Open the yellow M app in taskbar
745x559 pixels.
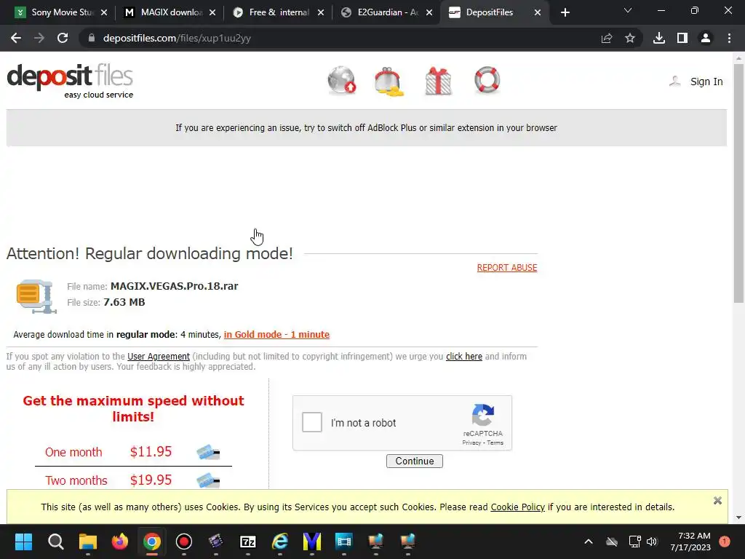point(312,542)
